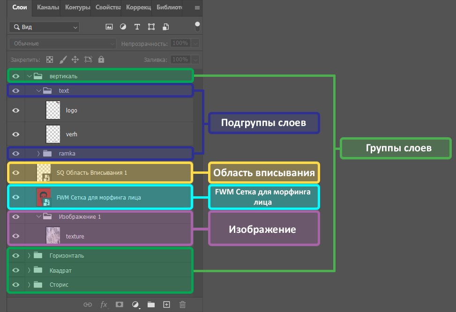
Task: Create a new layer with plus icon
Action: click(166, 305)
